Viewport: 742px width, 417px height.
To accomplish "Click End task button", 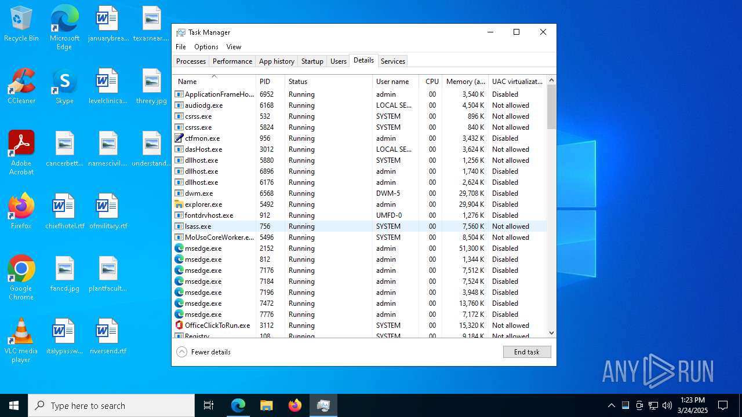I will click(527, 352).
